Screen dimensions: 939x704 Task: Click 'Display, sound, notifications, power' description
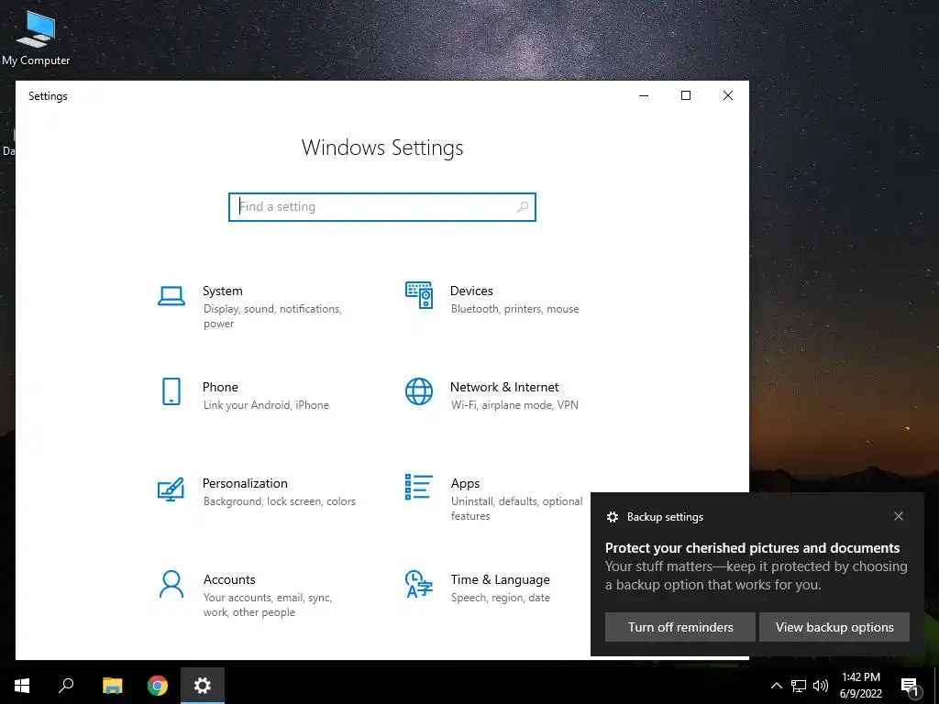(272, 316)
